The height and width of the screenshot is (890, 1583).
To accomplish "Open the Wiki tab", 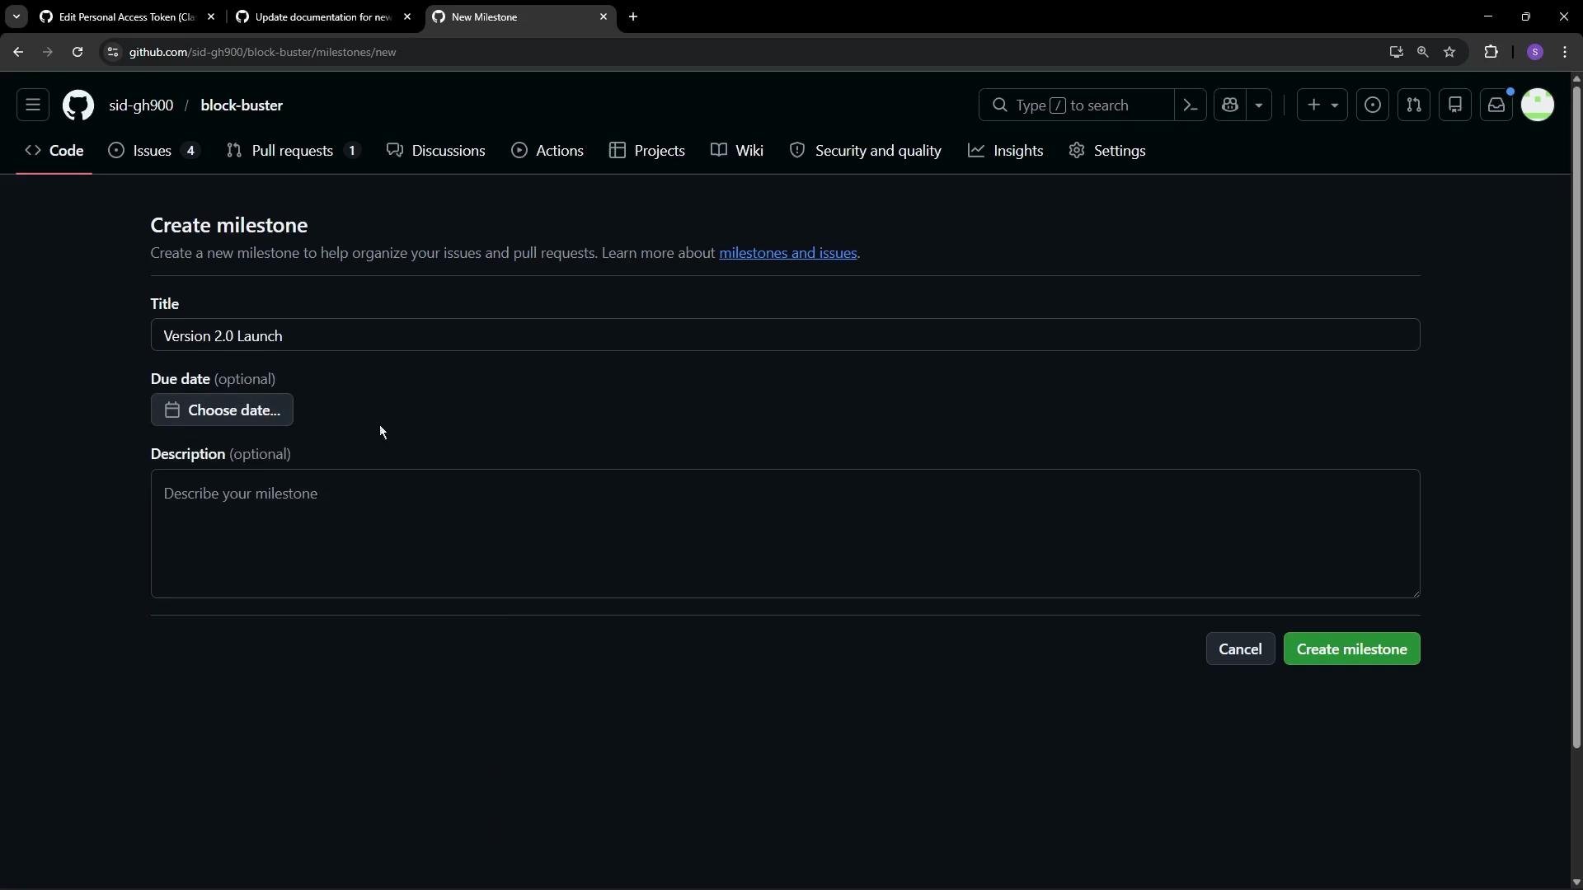I will click(737, 151).
